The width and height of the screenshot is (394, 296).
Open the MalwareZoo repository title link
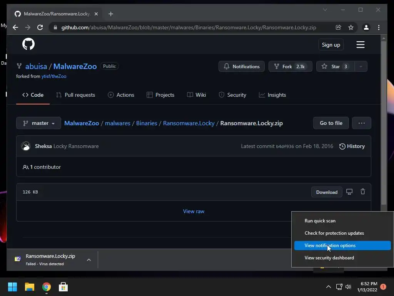75,66
